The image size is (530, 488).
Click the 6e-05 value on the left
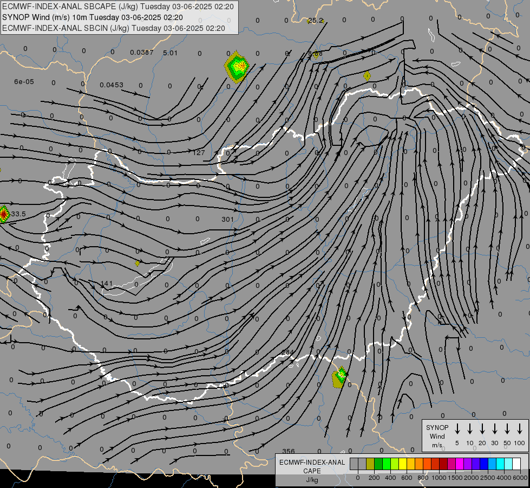24,82
